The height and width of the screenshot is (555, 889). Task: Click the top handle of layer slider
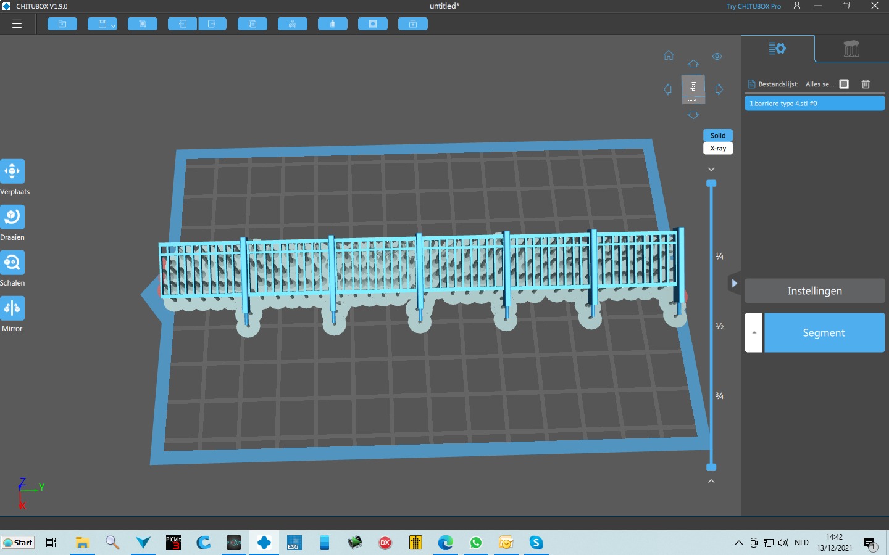click(x=711, y=184)
